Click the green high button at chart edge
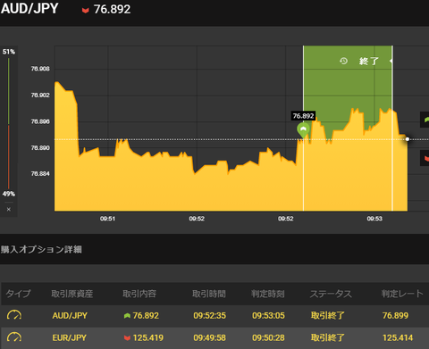Image resolution: width=429 pixels, height=349 pixels. 425,120
